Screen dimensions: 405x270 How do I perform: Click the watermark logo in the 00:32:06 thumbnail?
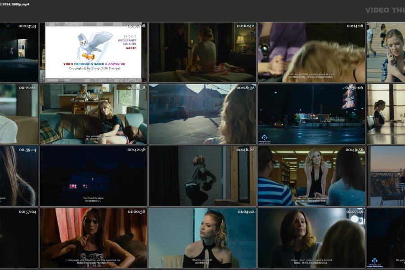[265, 138]
